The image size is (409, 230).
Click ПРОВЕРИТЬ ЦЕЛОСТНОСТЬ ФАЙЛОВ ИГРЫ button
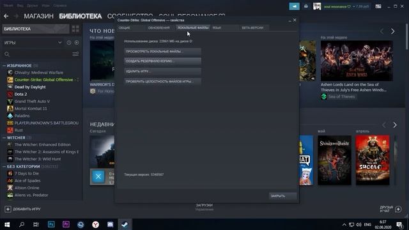(162, 81)
